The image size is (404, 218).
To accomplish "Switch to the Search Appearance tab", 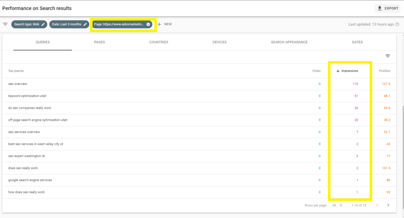I will coord(289,42).
